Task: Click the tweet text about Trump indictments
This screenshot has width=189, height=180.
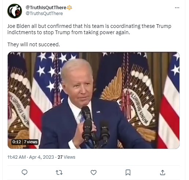Action: pos(89,29)
